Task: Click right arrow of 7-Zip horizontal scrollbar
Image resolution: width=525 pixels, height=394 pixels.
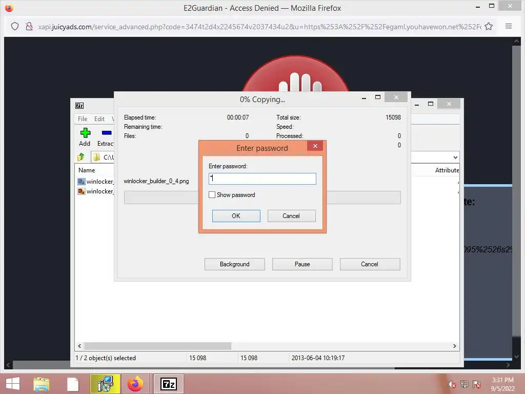Action: pyautogui.click(x=454, y=346)
